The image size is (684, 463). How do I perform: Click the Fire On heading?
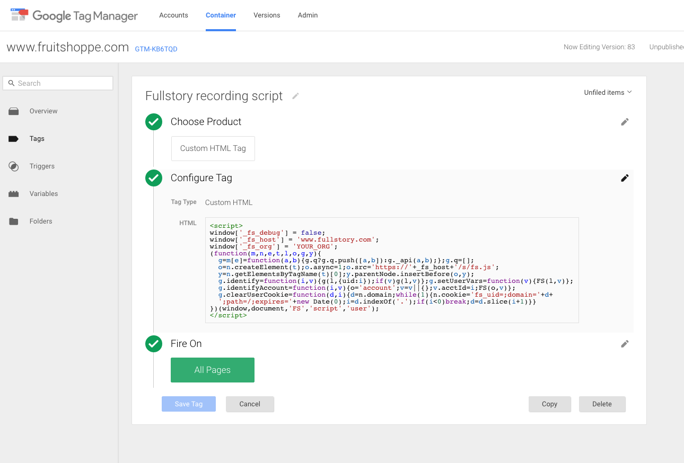(186, 344)
